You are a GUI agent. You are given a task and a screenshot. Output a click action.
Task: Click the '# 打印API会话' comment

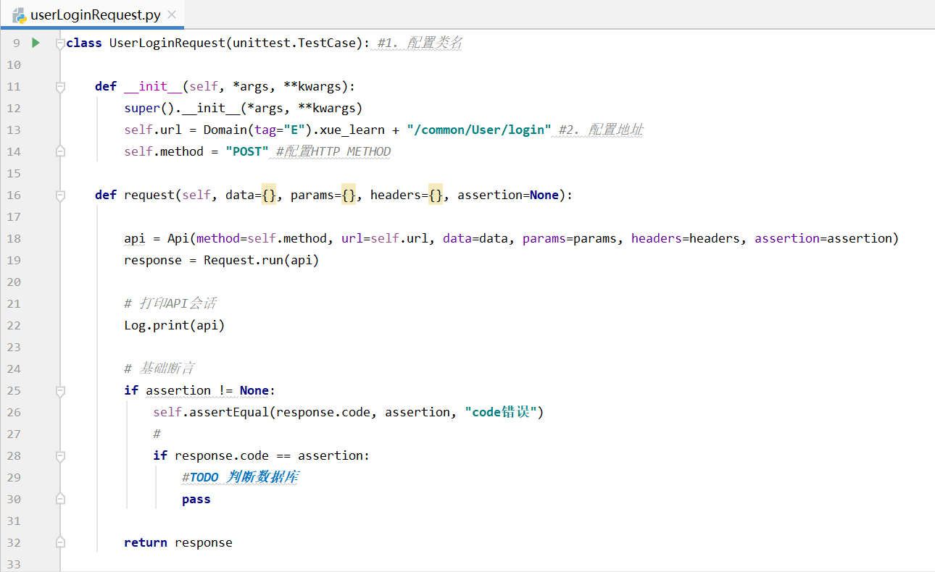click(x=170, y=303)
